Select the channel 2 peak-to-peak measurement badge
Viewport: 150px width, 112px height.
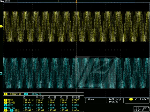[5, 108]
